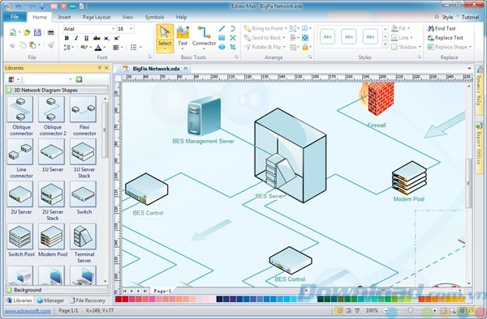Select the Page-1 sheet tab
The width and height of the screenshot is (487, 319).
[162, 291]
